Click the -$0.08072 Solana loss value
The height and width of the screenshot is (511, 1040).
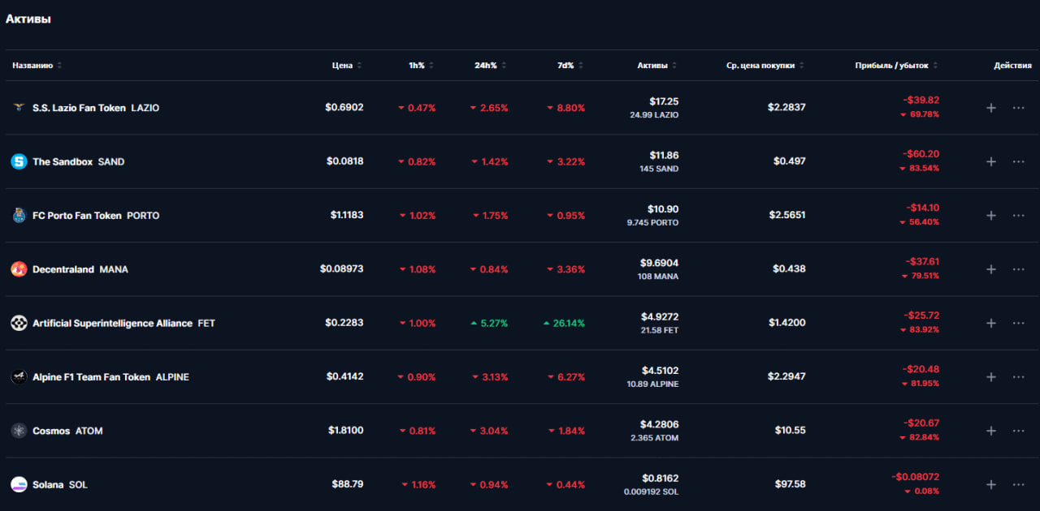tap(915, 477)
